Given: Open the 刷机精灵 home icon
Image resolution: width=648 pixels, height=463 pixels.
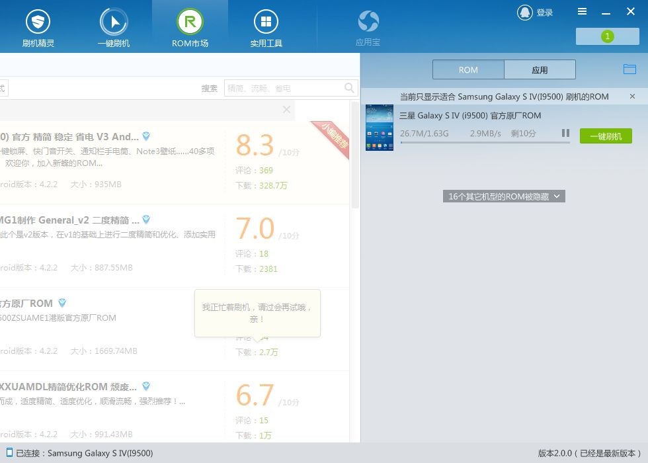Looking at the screenshot, I should [38, 23].
